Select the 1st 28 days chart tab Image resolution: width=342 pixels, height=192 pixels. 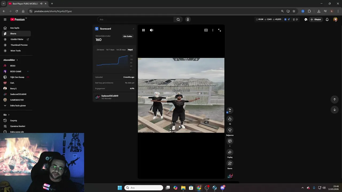click(x=121, y=50)
